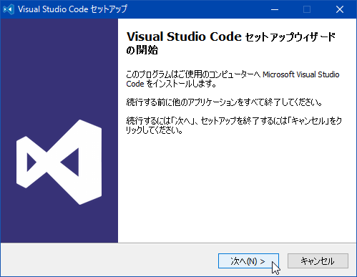The width and height of the screenshot is (357, 277).
Task: Click the line Code をインストールします。
Action: click(x=171, y=84)
